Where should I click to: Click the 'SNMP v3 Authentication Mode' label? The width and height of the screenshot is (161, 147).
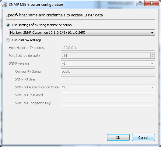[x=37, y=87]
